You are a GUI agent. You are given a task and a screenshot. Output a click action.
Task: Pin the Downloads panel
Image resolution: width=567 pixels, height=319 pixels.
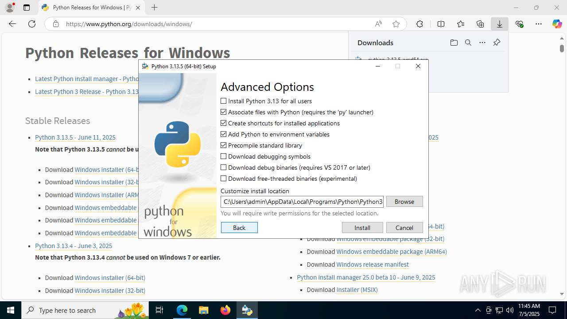tap(497, 43)
